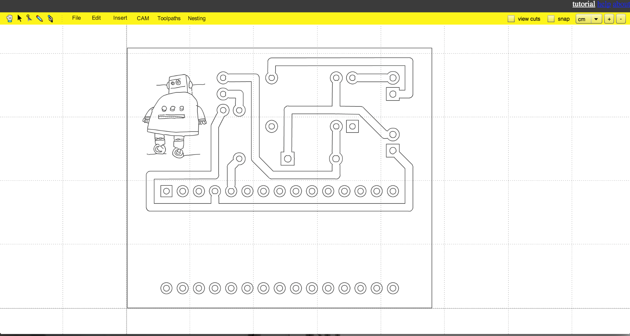Choose the node point selection tool
The width and height of the screenshot is (630, 336).
(30, 19)
